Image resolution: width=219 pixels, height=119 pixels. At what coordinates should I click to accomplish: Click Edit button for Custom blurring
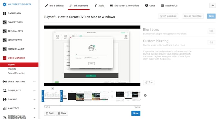(x=211, y=42)
